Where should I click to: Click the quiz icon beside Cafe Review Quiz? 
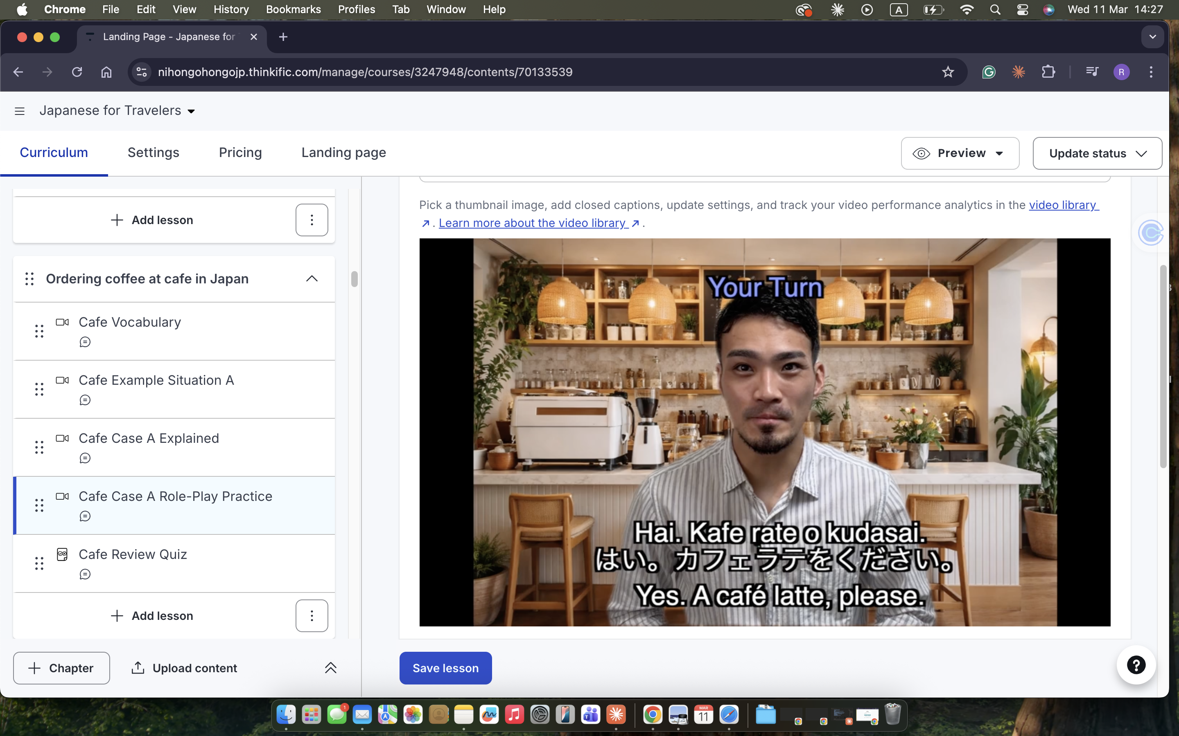(x=62, y=554)
